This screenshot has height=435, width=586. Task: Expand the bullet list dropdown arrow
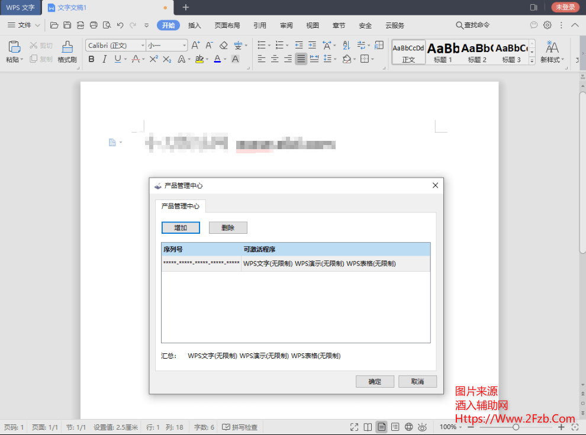point(269,46)
